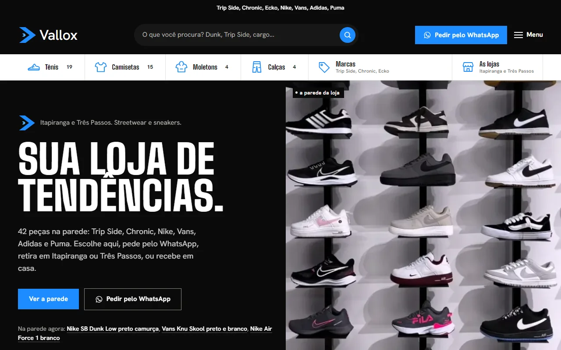Click the pants icon beside Calças

[x=257, y=67]
